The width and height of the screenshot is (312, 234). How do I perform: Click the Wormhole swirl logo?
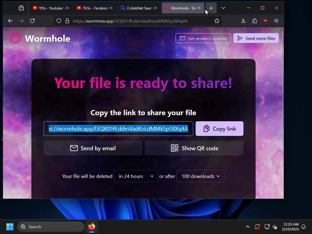coord(15,38)
